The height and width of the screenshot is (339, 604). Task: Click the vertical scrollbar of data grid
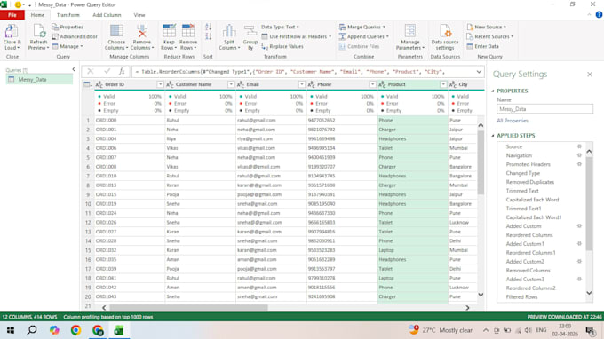[481, 162]
